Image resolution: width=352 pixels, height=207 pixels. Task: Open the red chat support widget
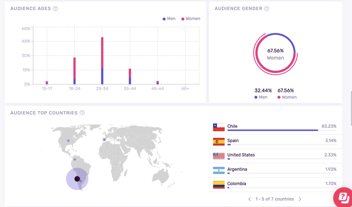343,196
